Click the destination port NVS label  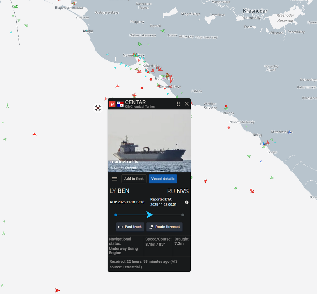183,191
